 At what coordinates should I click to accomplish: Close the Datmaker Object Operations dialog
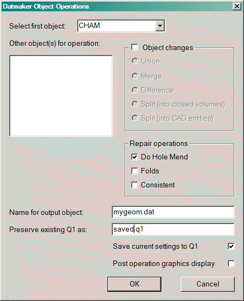coord(237,6)
